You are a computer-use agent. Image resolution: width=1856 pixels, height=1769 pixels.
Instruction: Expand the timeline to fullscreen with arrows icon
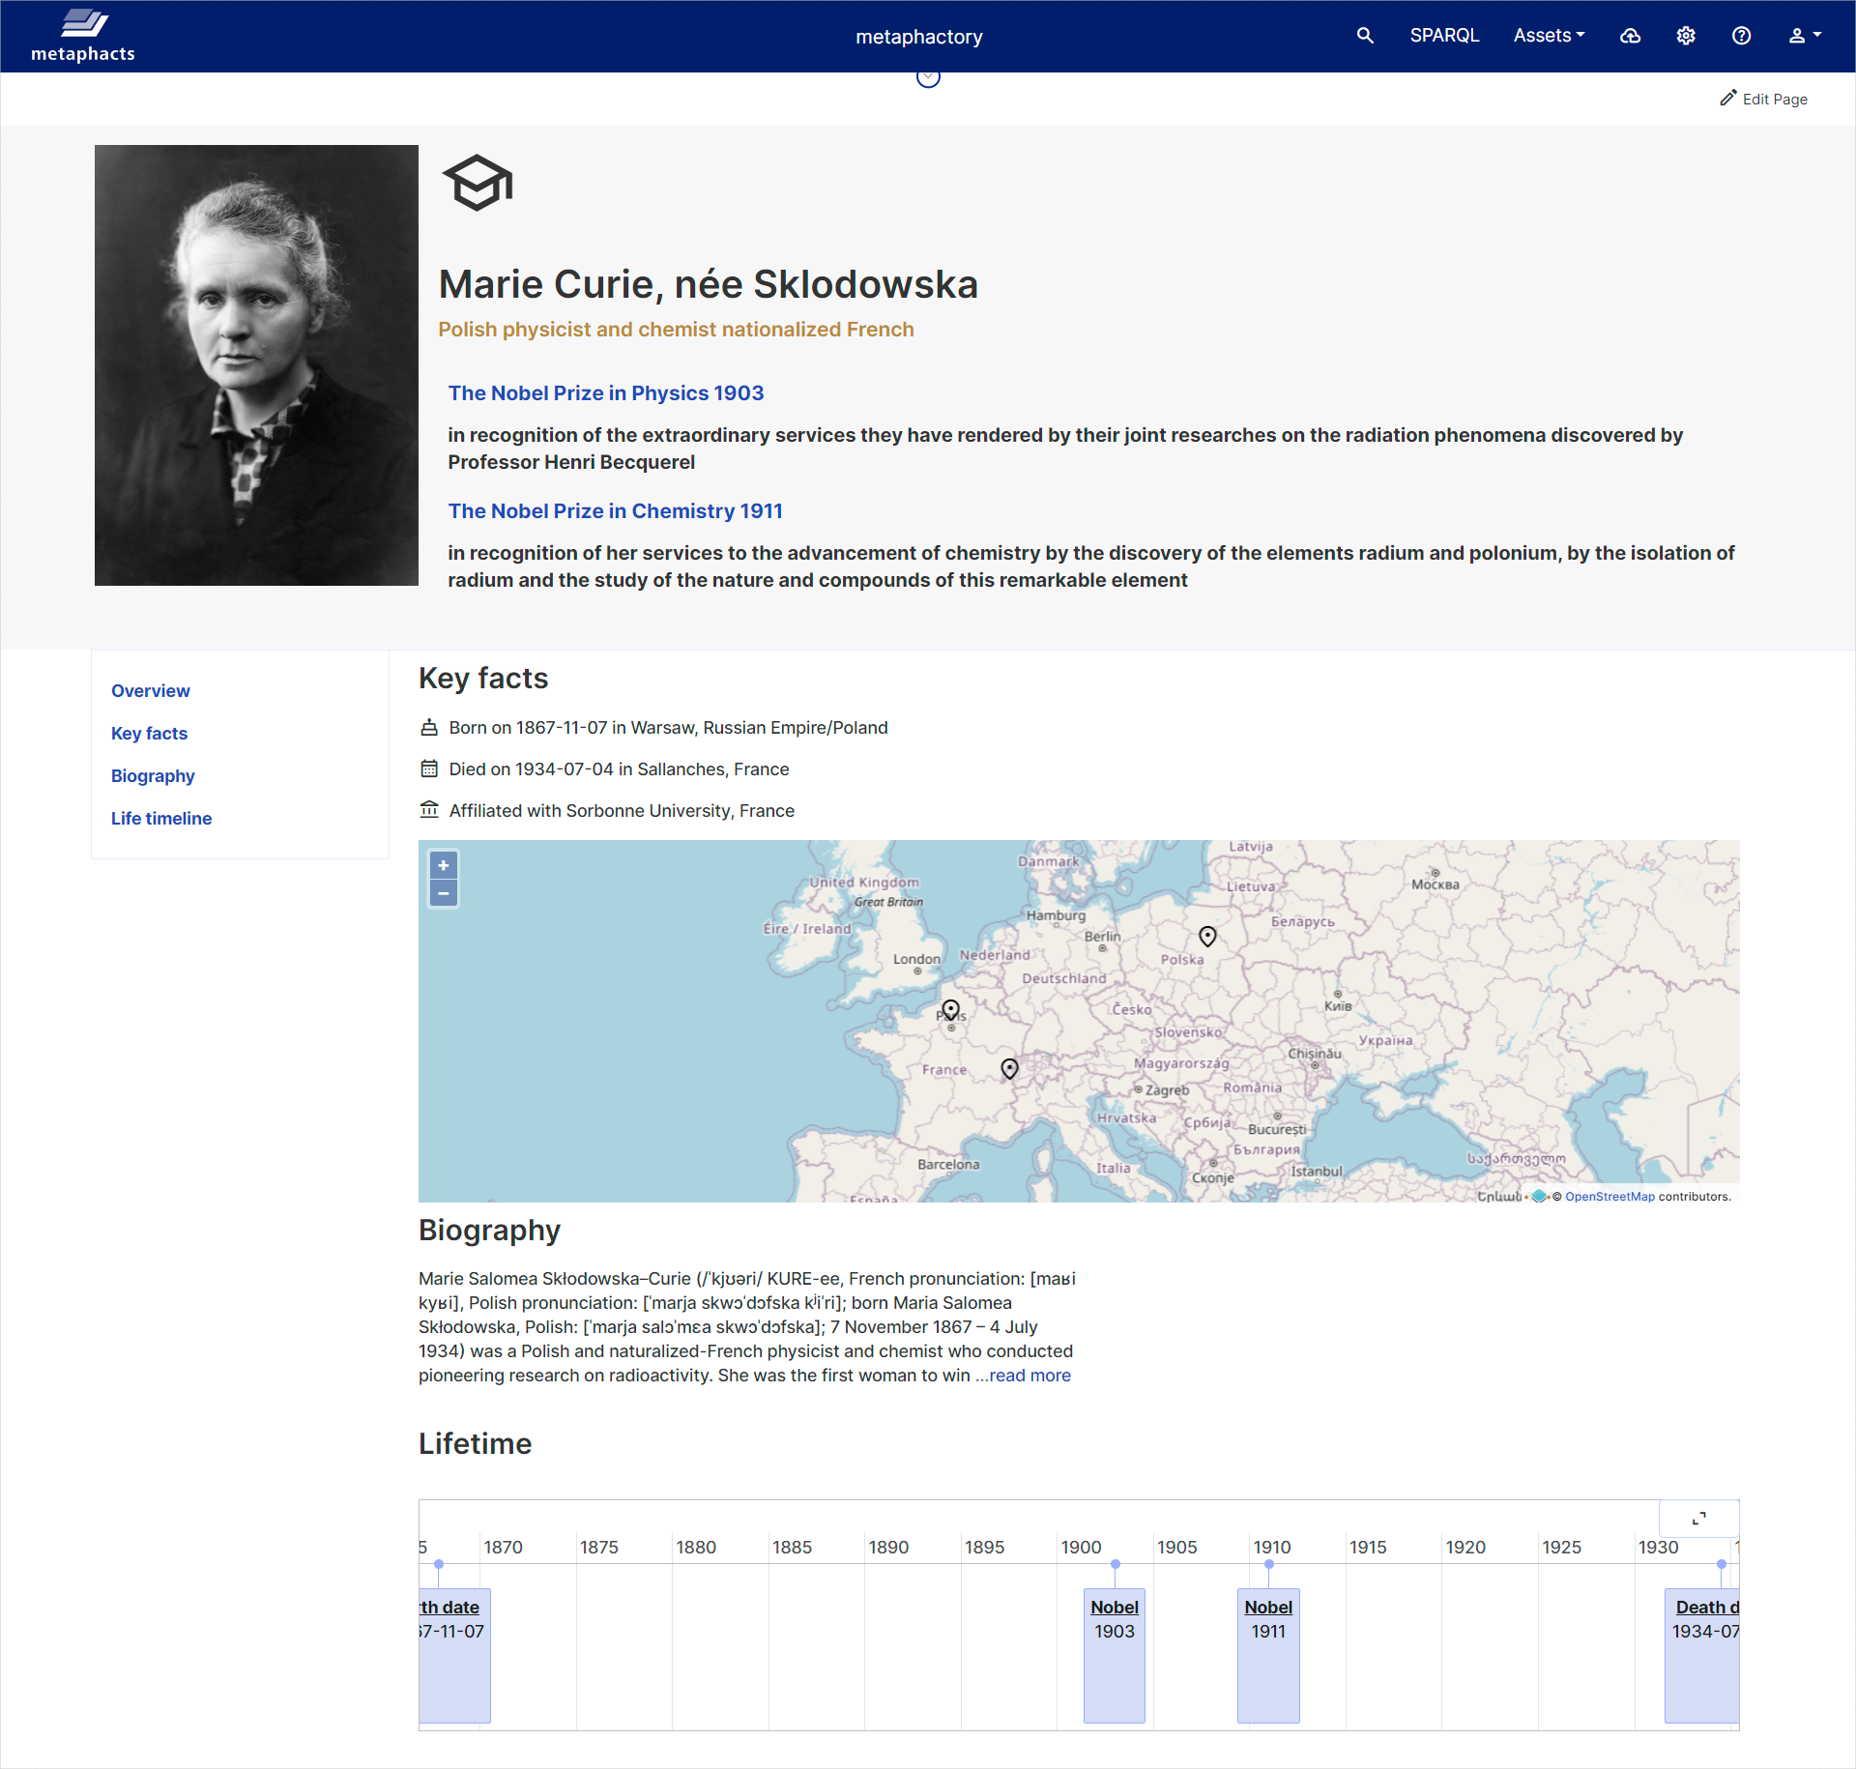tap(1699, 1519)
